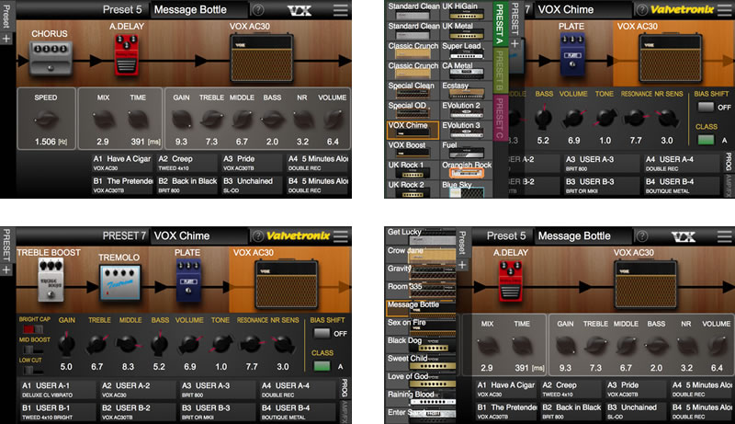Image resolution: width=735 pixels, height=424 pixels.
Task: Select the A.DELAY pedal in the song list panel
Action: pos(511,281)
